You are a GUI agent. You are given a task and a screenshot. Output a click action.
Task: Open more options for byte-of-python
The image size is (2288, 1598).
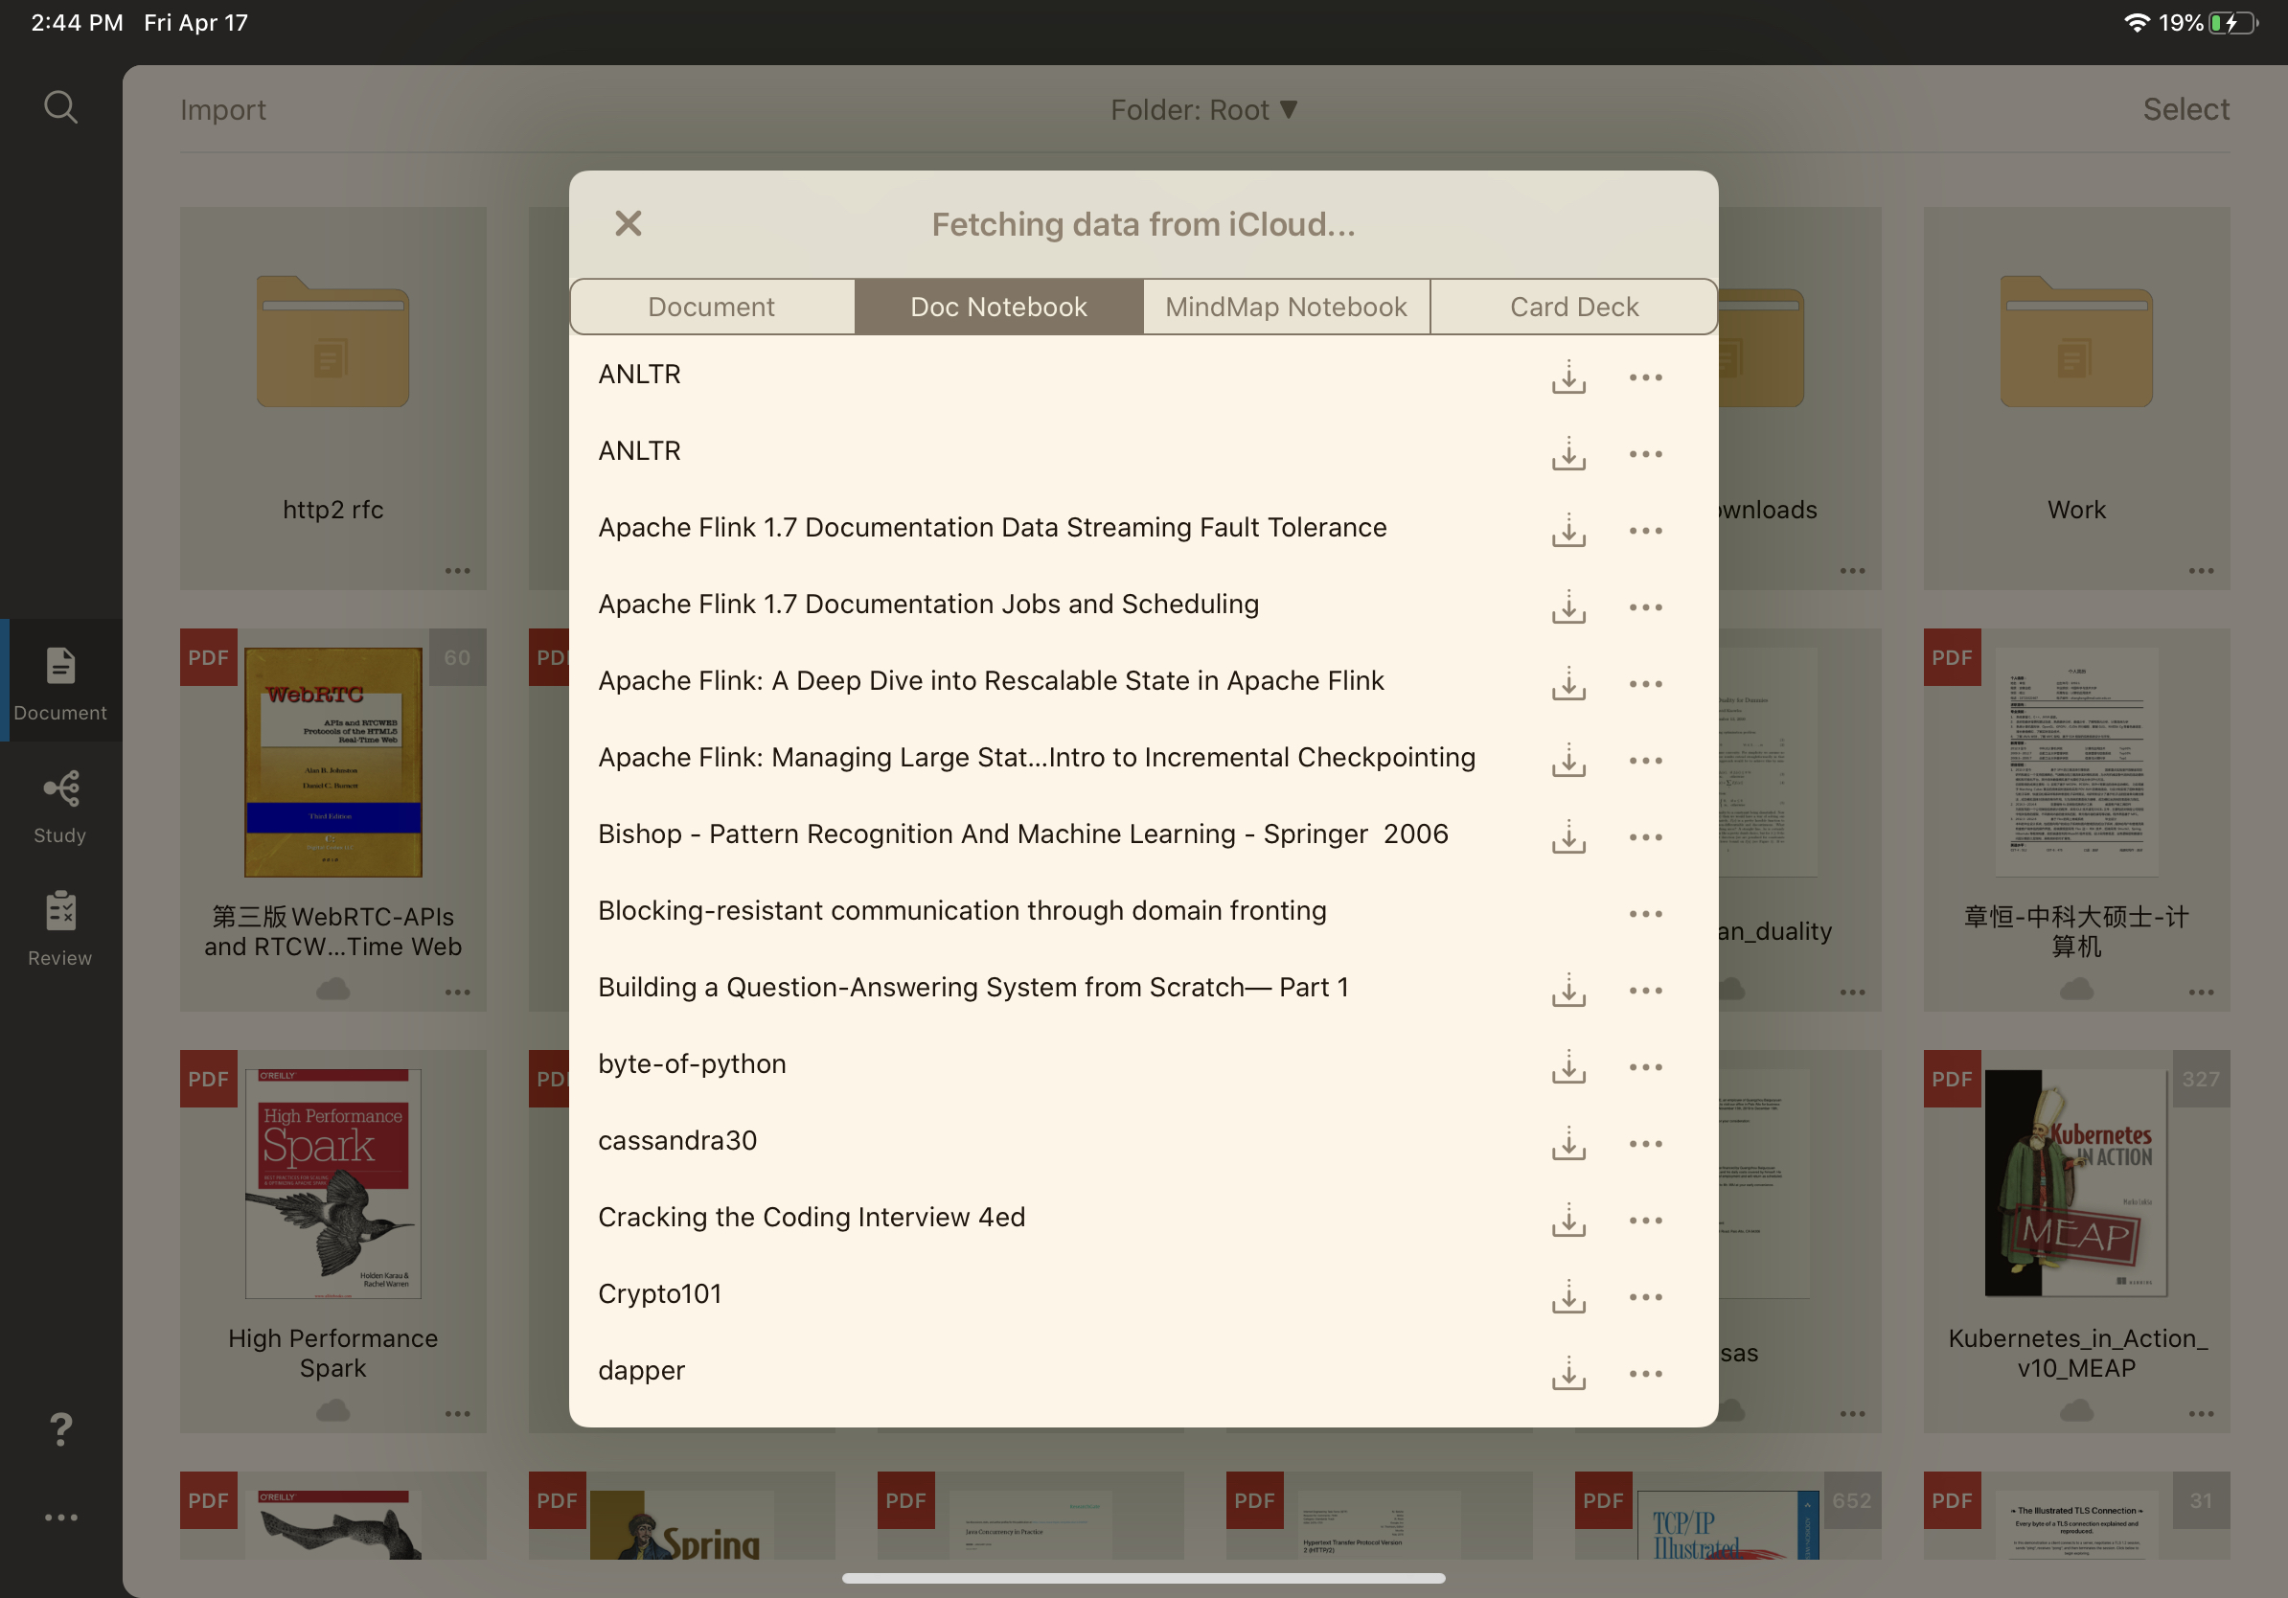pos(1645,1068)
